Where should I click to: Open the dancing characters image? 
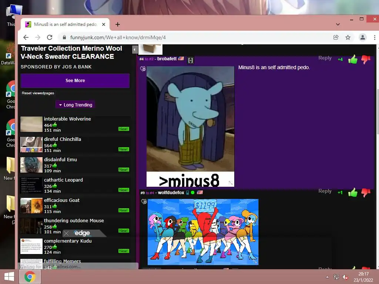point(203,232)
